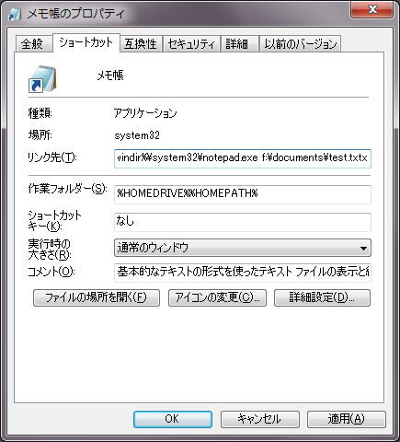Go to the セキュリティ tab
This screenshot has width=400, height=442.
pyautogui.click(x=191, y=43)
